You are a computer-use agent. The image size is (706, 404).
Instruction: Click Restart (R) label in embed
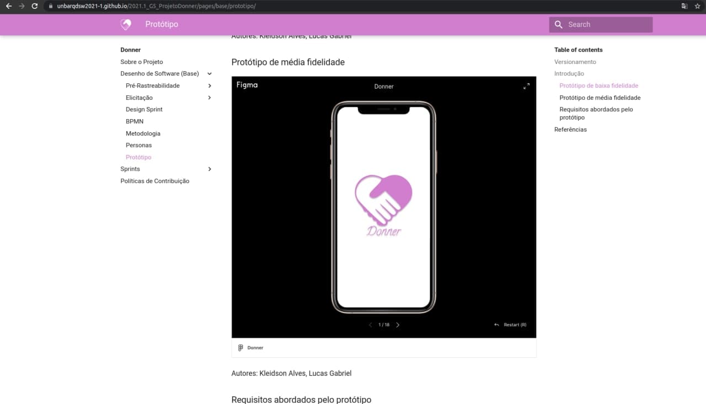(x=515, y=325)
